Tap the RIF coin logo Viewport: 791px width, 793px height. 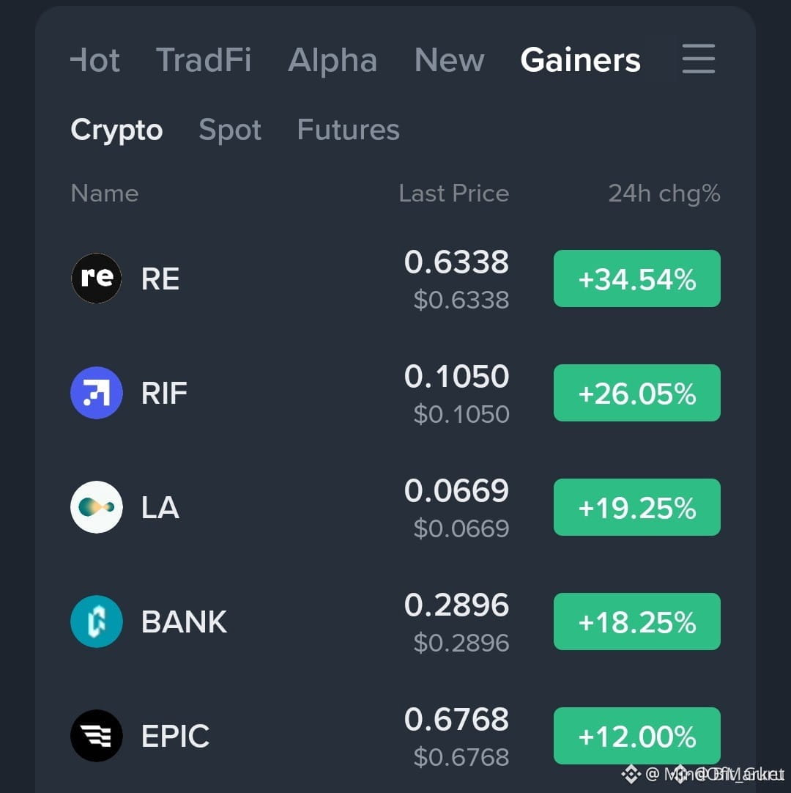96,392
